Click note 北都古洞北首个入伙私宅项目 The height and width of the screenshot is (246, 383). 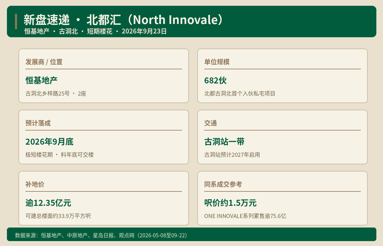tap(240, 94)
